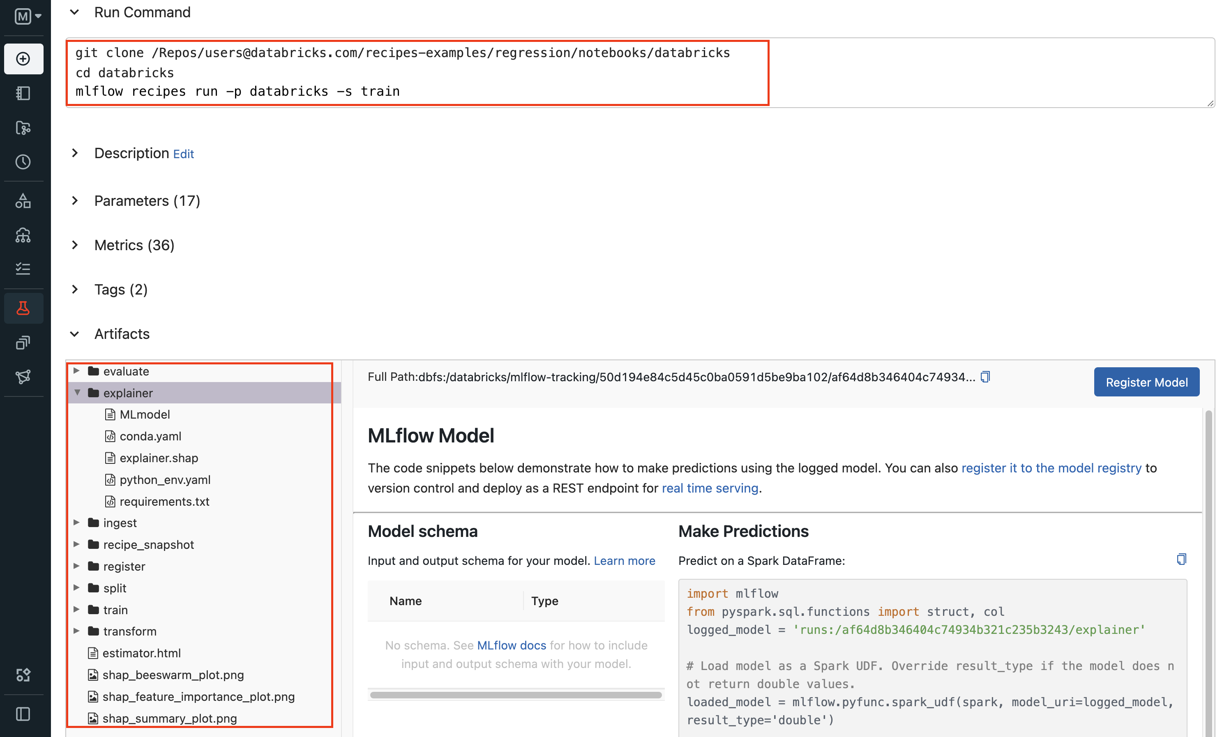Copy the Spark DataFrame prediction code
Image resolution: width=1222 pixels, height=737 pixels.
[1181, 560]
